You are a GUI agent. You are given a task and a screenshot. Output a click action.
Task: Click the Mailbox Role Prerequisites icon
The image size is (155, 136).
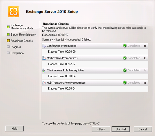click(x=44, y=58)
